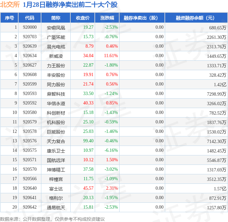This screenshot has height=222, width=228.
Task: Click the 北交所 title label
Action: tap(10, 5)
